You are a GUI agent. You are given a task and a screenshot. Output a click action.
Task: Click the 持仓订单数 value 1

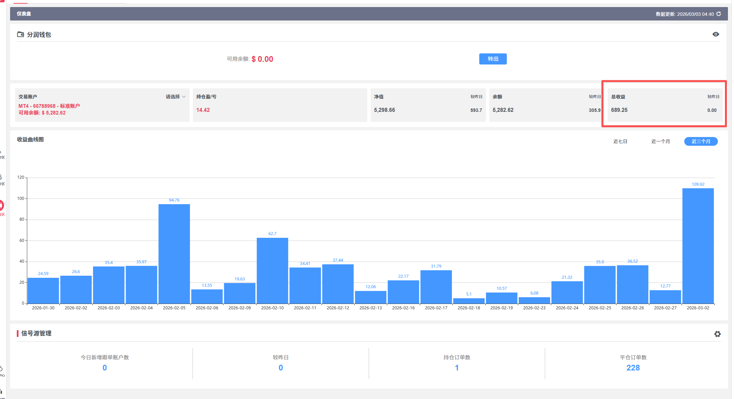[x=457, y=368]
